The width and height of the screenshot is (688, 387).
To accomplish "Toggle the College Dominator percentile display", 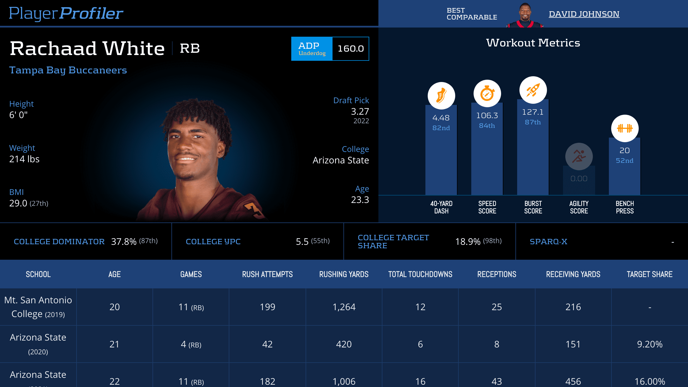I will pyautogui.click(x=147, y=241).
